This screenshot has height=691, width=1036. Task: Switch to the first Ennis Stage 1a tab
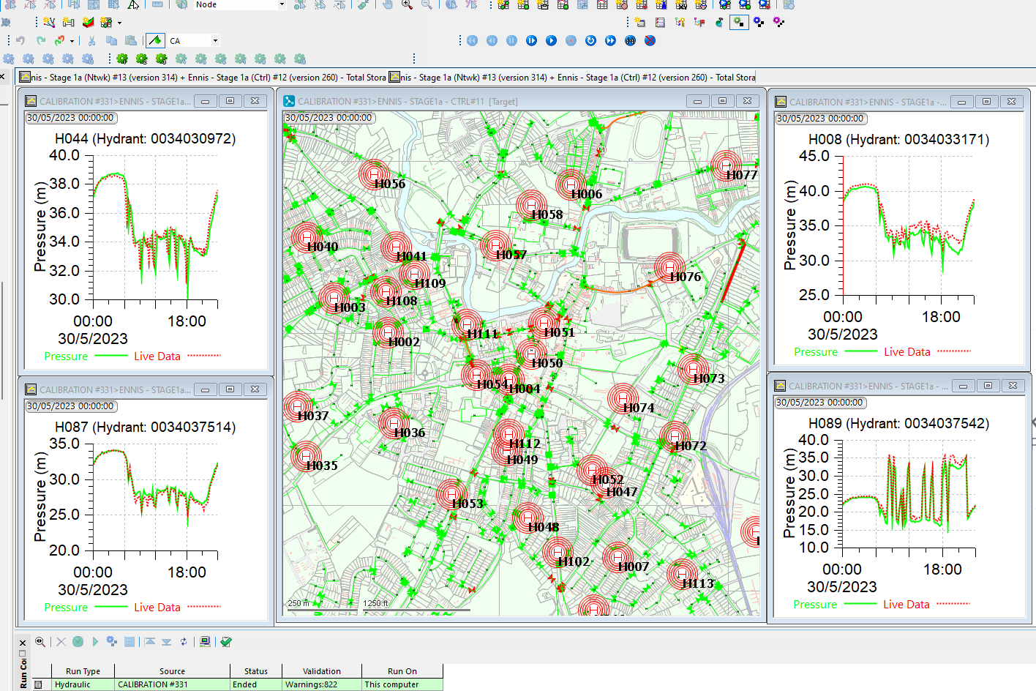point(202,77)
